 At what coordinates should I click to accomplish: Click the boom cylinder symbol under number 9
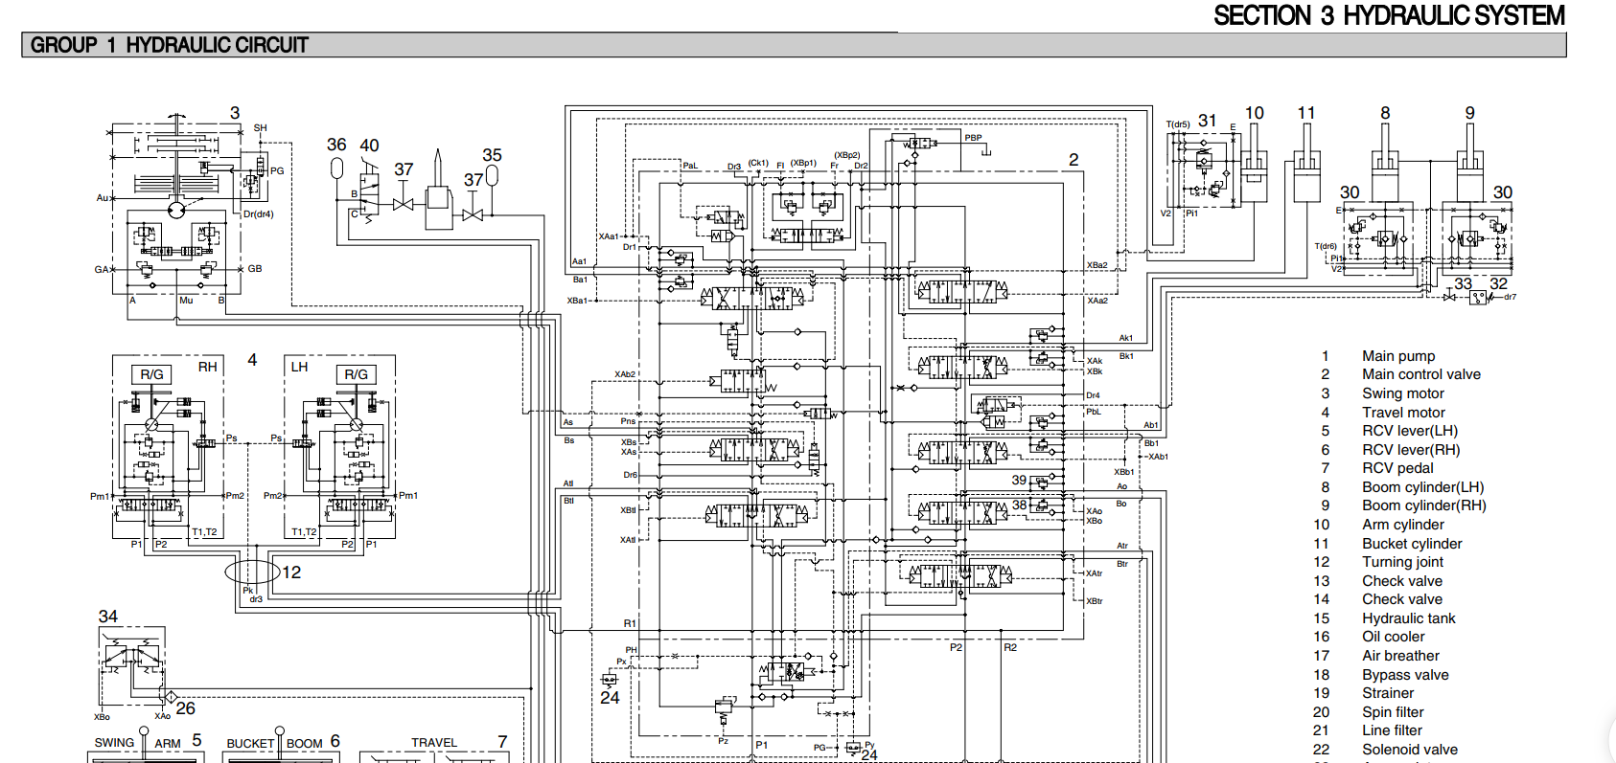pyautogui.click(x=1470, y=165)
